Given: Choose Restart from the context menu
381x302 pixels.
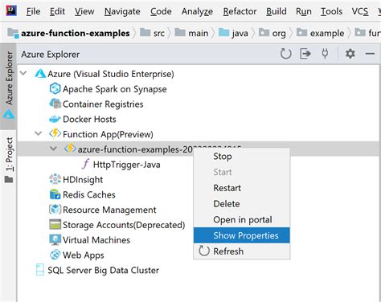Looking at the screenshot, I should (x=241, y=188).
